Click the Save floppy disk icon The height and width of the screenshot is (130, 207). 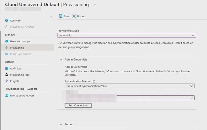pyautogui.click(x=61, y=16)
